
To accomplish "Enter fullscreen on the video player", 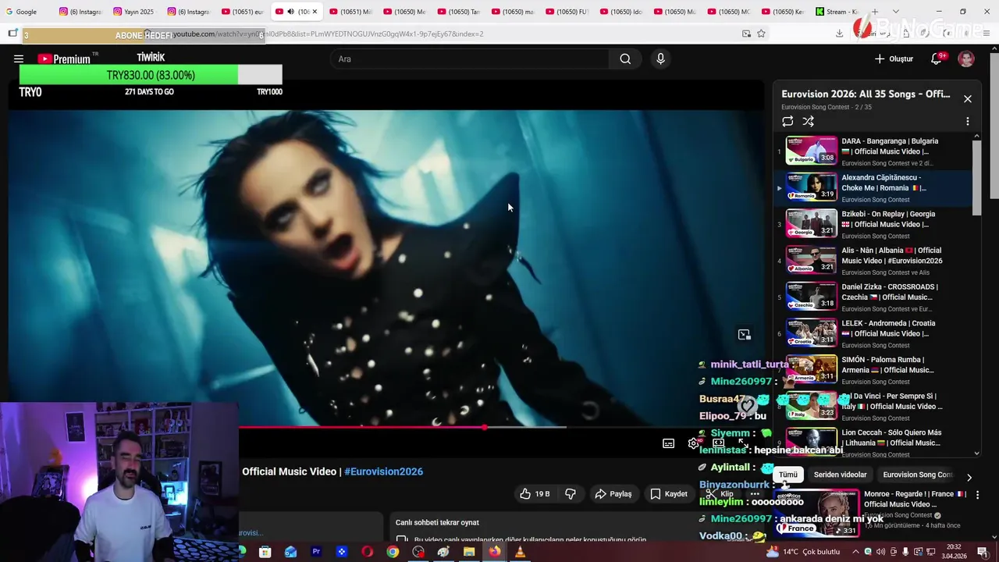I will (x=743, y=443).
